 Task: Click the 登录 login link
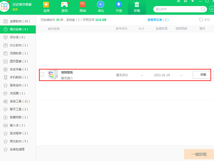pyautogui.click(x=15, y=9)
